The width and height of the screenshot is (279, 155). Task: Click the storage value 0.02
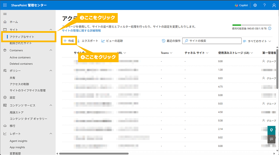220,138
